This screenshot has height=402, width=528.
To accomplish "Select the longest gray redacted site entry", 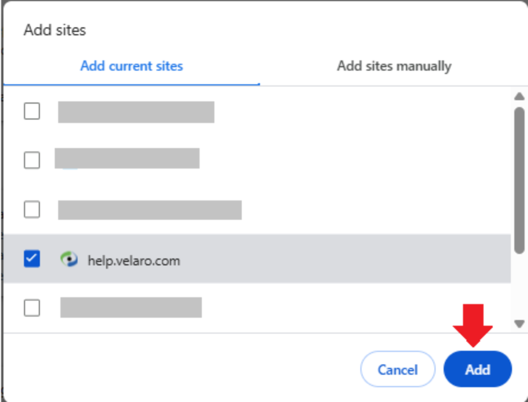I will (x=150, y=210).
